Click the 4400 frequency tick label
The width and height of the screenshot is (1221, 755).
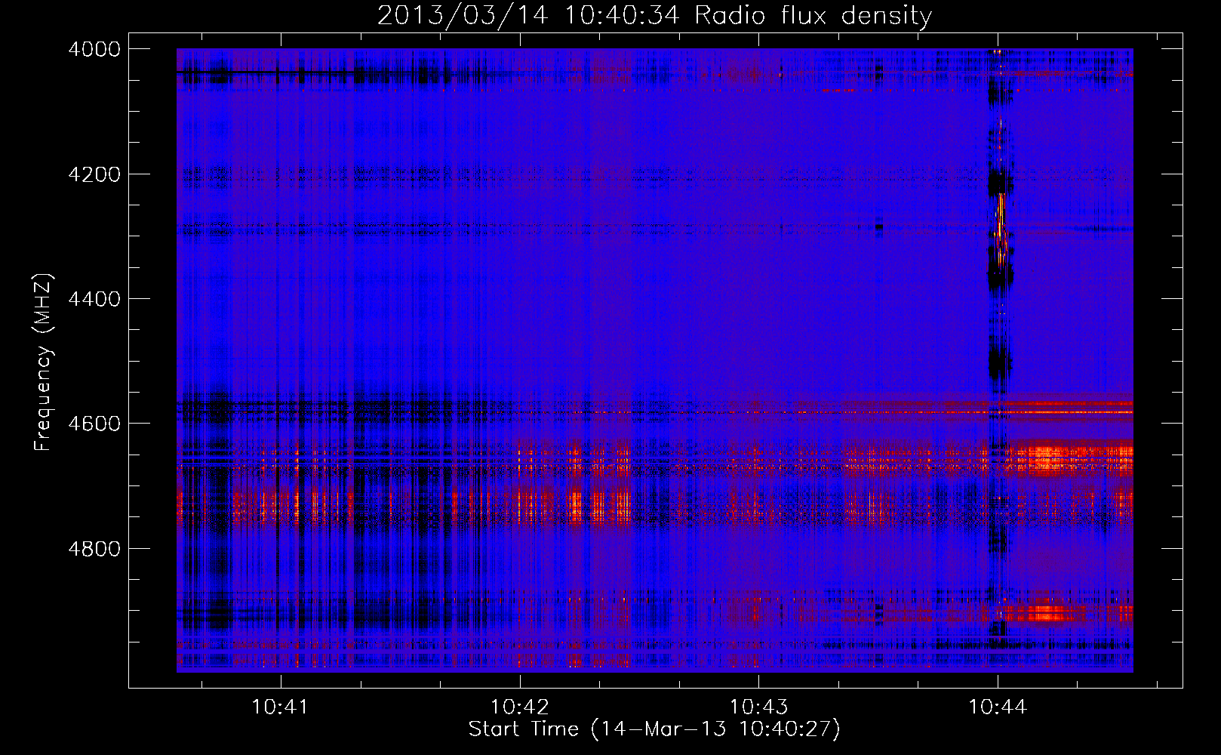pyautogui.click(x=94, y=299)
